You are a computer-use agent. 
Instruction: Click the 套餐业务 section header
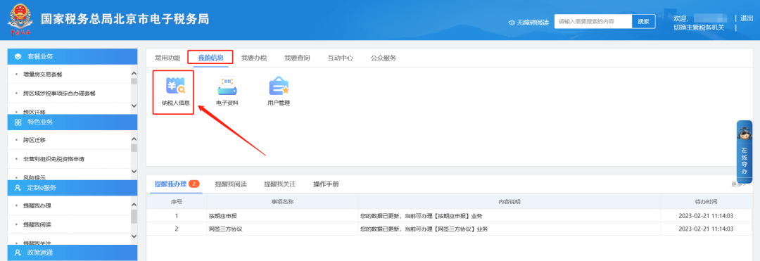click(72, 56)
